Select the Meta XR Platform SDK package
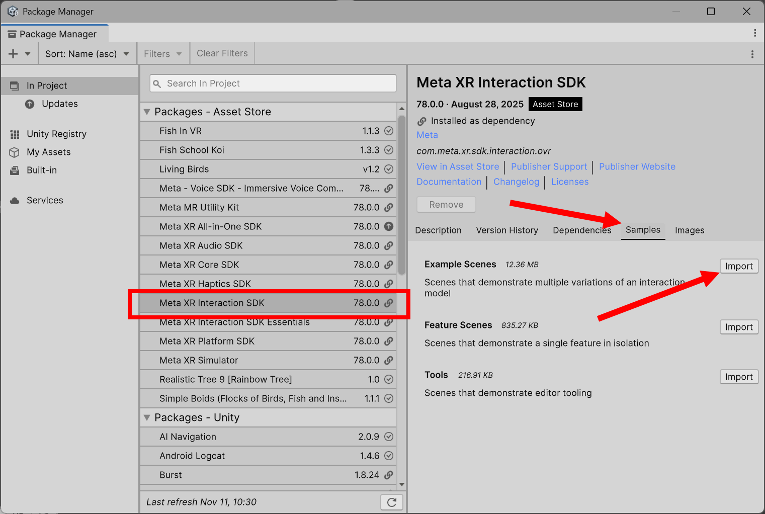Viewport: 765px width, 514px height. [269, 341]
